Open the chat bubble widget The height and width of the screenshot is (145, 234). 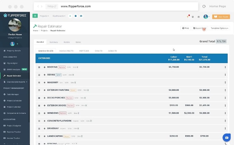point(227,138)
